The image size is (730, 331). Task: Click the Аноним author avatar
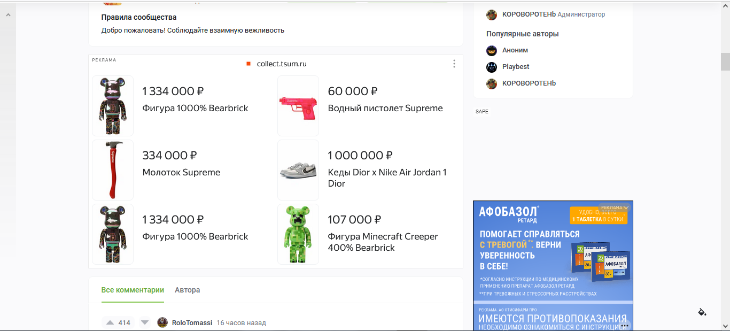point(492,50)
